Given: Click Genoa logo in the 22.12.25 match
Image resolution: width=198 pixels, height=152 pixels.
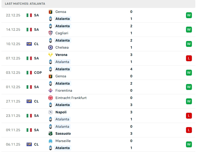Looking at the screenshot, I should (50, 12).
